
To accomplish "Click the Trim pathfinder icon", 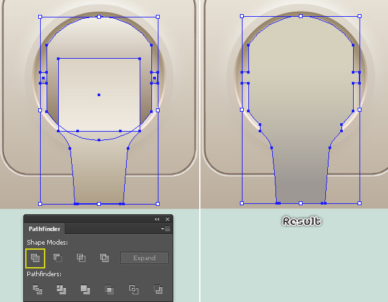I will click(61, 289).
